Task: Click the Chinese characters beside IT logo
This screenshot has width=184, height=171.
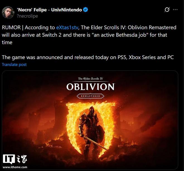Action: (22, 159)
